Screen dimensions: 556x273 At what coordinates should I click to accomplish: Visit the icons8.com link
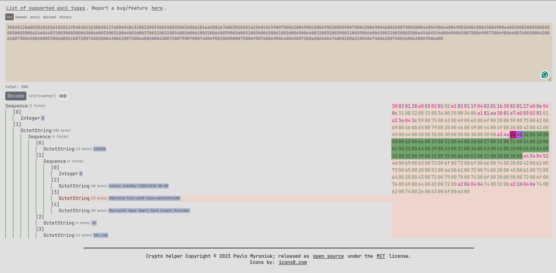[293, 262]
